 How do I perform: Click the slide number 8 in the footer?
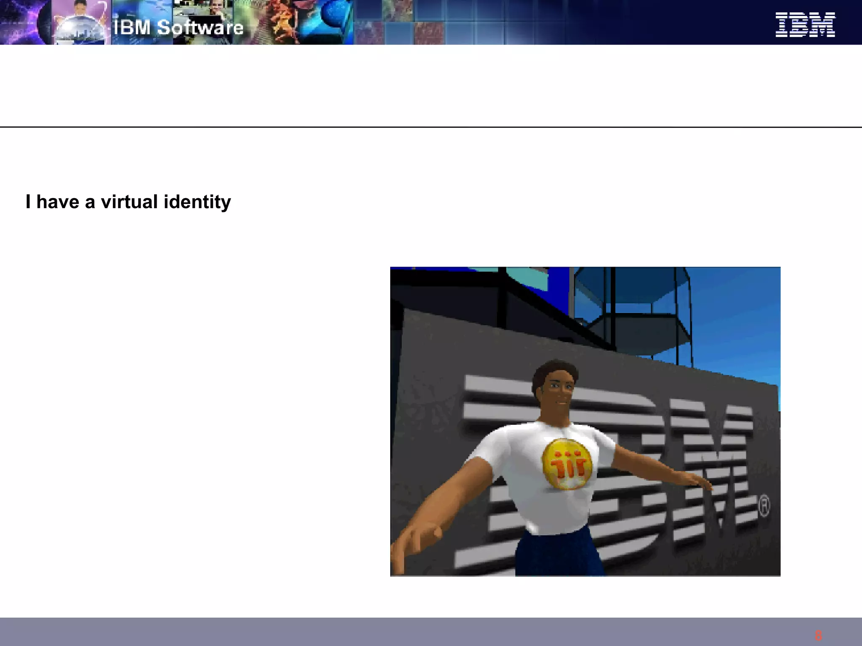click(x=818, y=635)
